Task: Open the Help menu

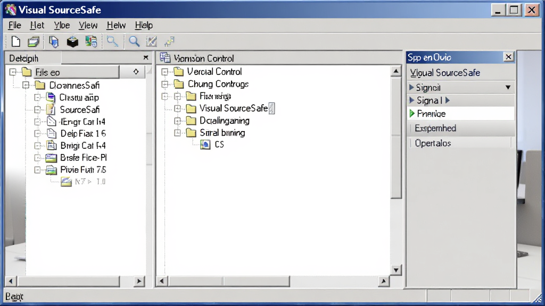Action: [x=144, y=25]
